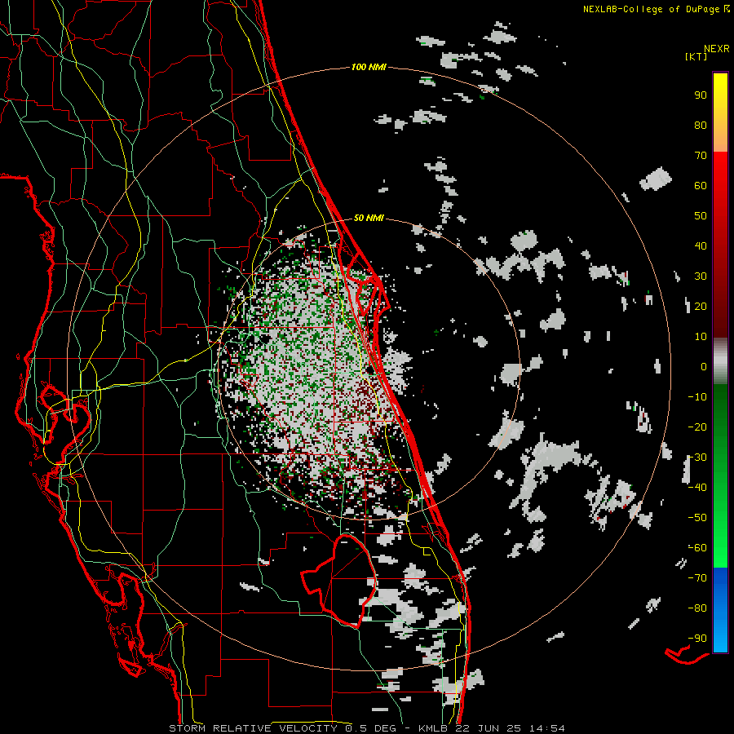Image resolution: width=734 pixels, height=734 pixels.
Task: Pick the red outbound segment of color bar
Action: tap(720, 245)
